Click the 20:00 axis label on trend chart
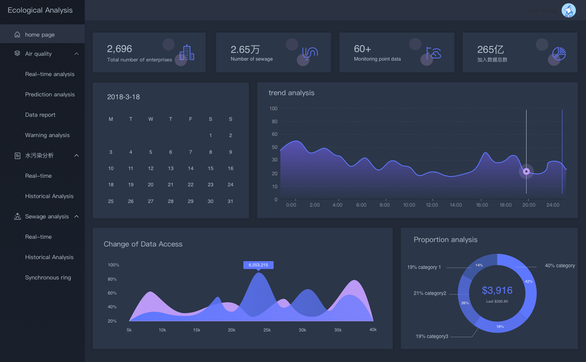 coord(529,205)
